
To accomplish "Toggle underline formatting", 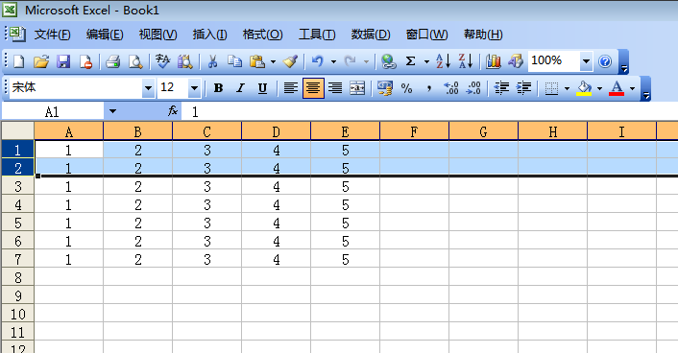I will point(262,88).
